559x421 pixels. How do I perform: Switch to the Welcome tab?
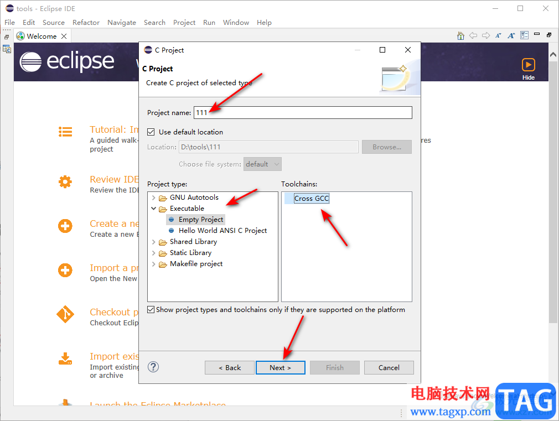(42, 37)
